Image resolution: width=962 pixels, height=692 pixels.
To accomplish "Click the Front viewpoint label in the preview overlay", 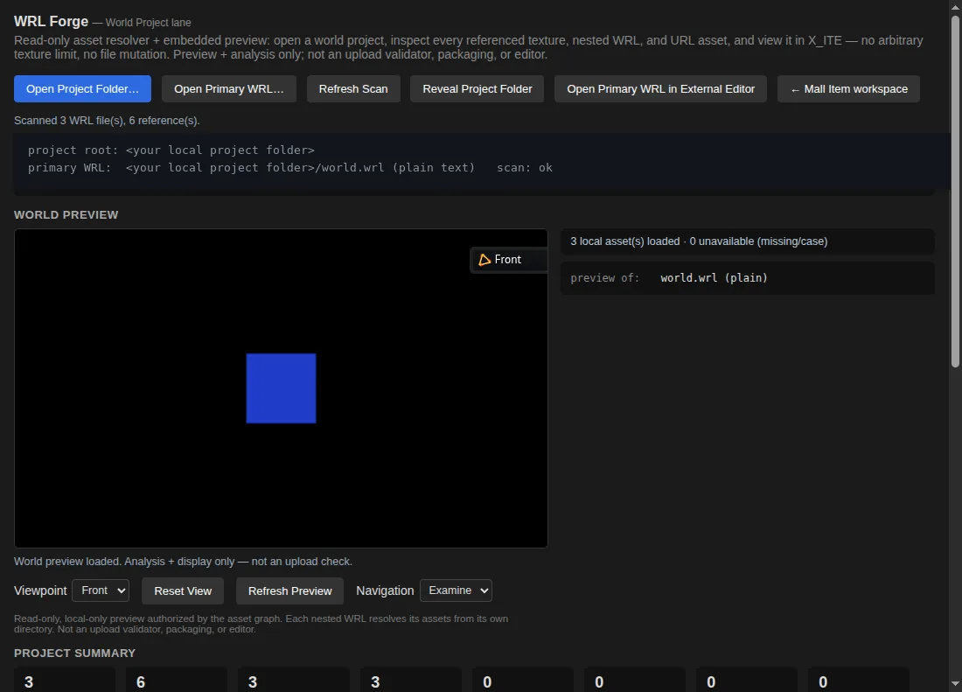I will point(508,260).
